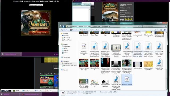Click Cody & Kyle in the address breadcrumb
Viewport: 170px width, 96px height.
96,26
